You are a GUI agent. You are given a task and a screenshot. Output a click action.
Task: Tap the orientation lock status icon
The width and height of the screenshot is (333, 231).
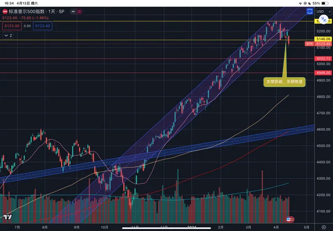click(305, 3)
